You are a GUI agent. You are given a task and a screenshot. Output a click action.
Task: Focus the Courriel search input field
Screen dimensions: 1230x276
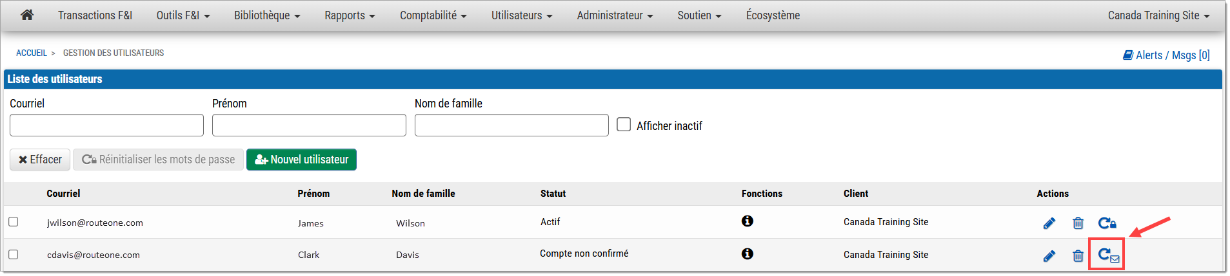[106, 125]
